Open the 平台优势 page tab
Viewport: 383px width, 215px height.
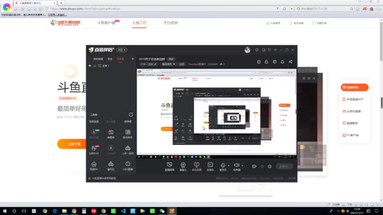[x=170, y=23]
